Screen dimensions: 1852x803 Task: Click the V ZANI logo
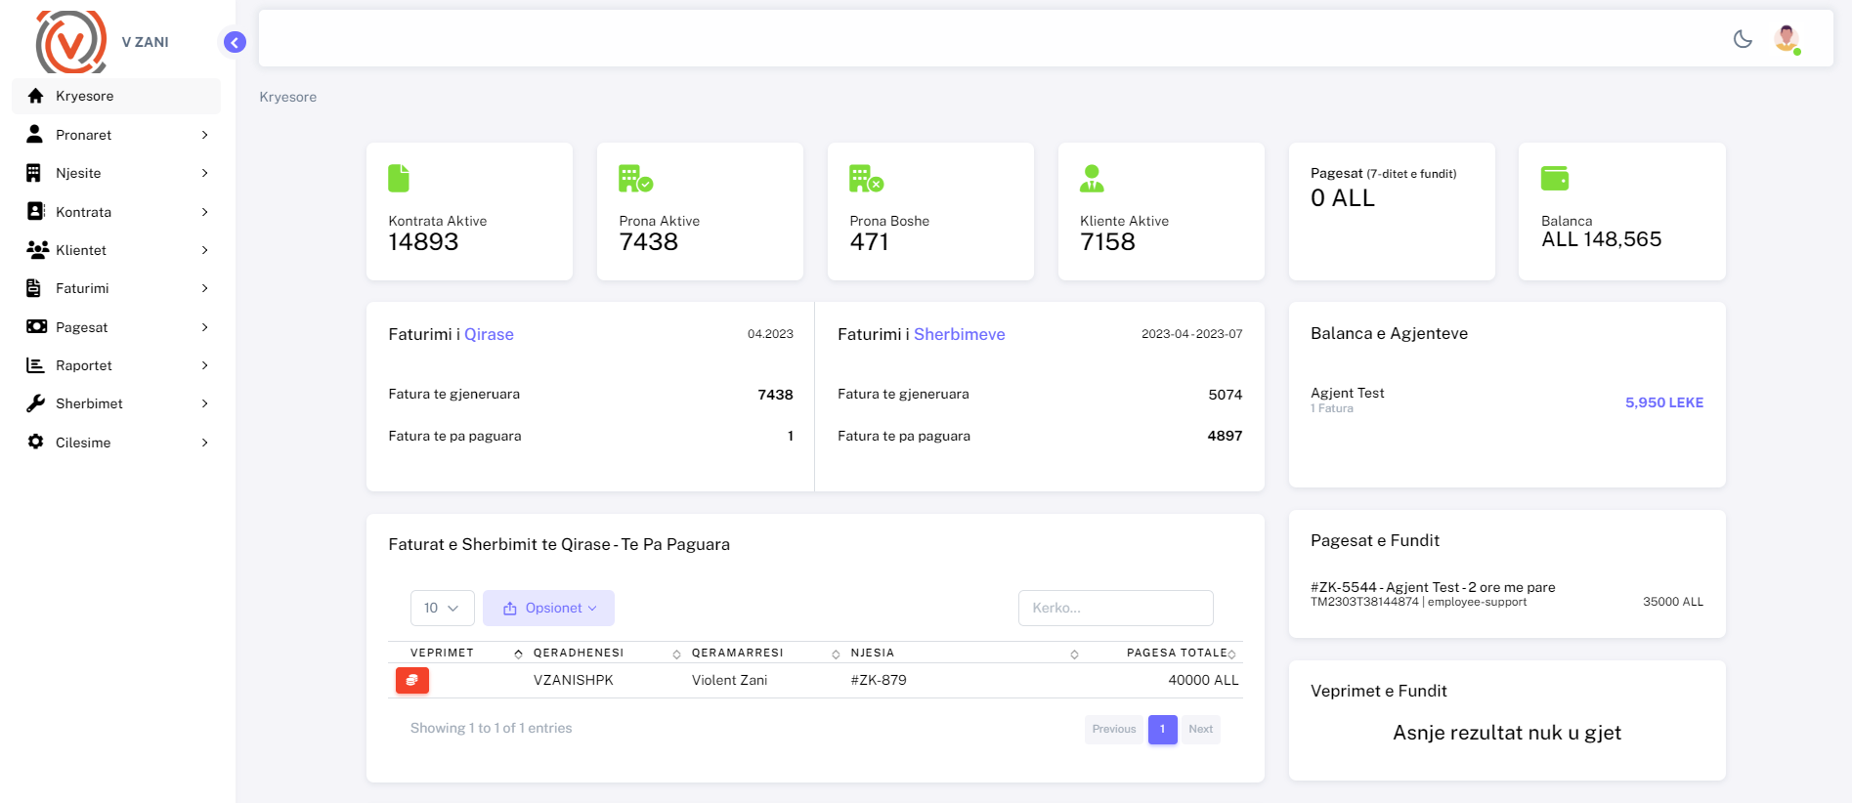71,42
